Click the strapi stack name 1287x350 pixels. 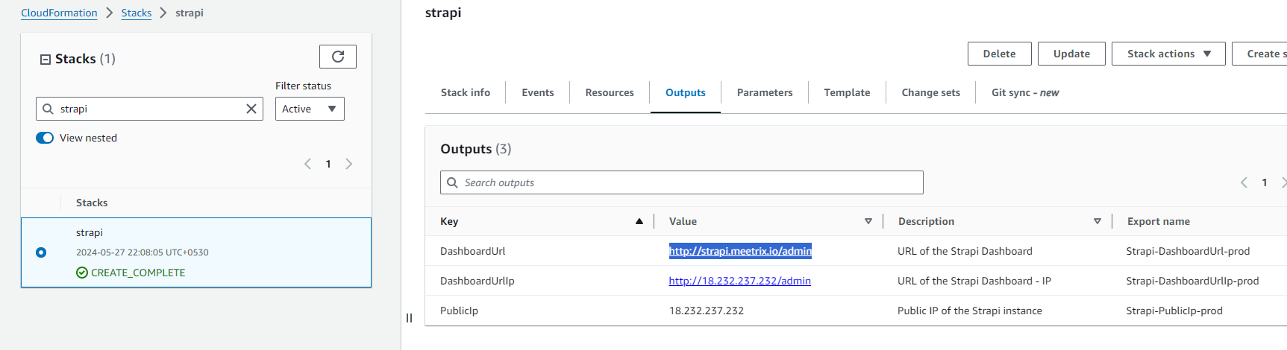pos(90,232)
